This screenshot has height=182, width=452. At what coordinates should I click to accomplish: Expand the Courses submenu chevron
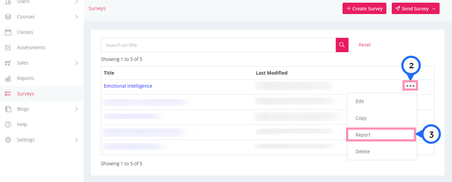click(x=76, y=17)
